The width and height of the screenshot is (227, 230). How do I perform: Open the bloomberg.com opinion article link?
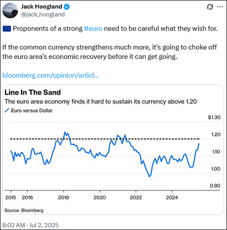point(51,75)
